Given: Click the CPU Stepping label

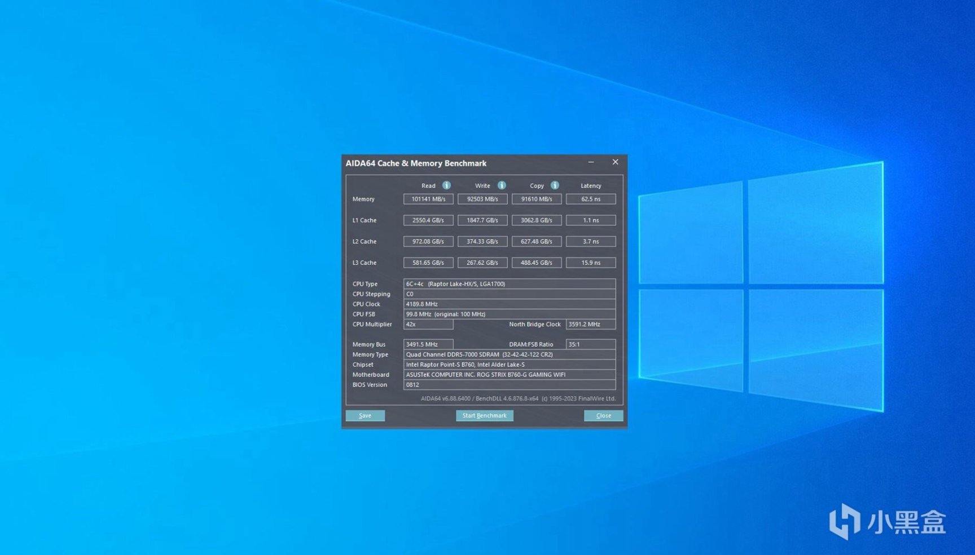Looking at the screenshot, I should coord(371,294).
